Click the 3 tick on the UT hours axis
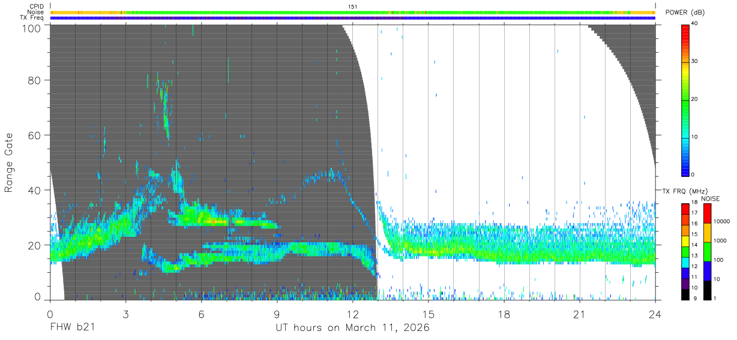Screen dimensions: 737x340 [126, 314]
